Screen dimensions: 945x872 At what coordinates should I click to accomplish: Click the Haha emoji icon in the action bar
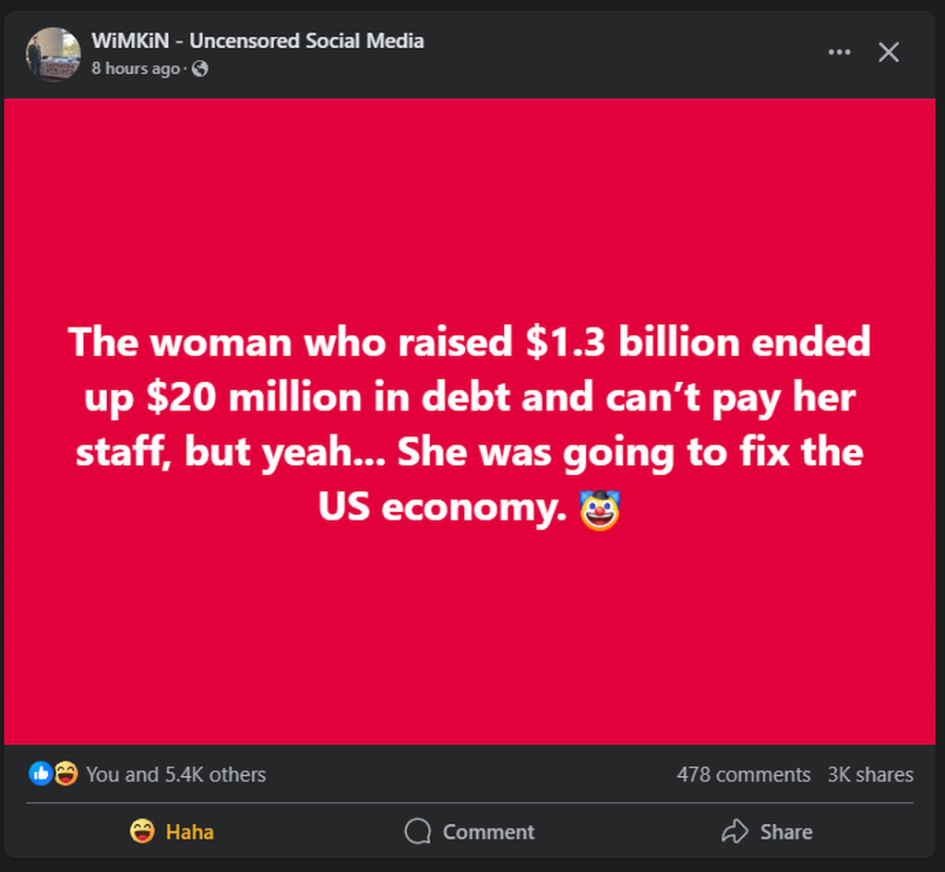(x=142, y=831)
